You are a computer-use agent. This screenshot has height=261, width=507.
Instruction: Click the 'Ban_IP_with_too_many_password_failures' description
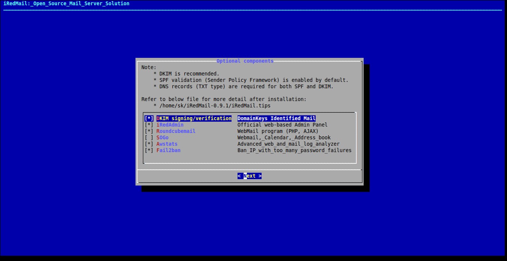[x=295, y=150]
